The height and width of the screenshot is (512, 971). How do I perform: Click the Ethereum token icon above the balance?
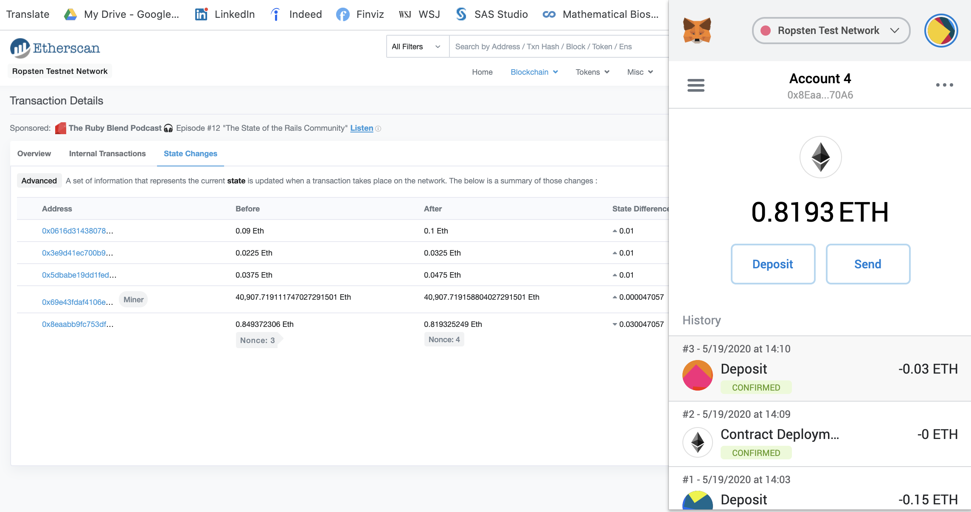[x=820, y=157]
